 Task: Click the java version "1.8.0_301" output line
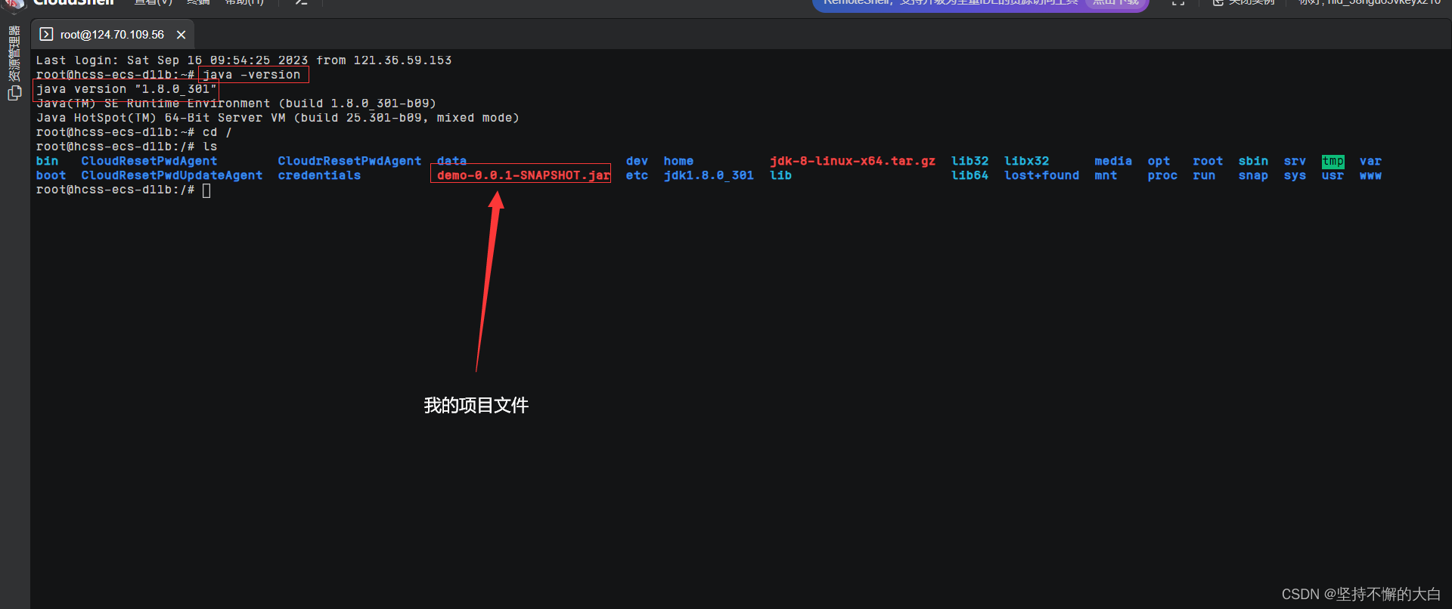(x=126, y=89)
